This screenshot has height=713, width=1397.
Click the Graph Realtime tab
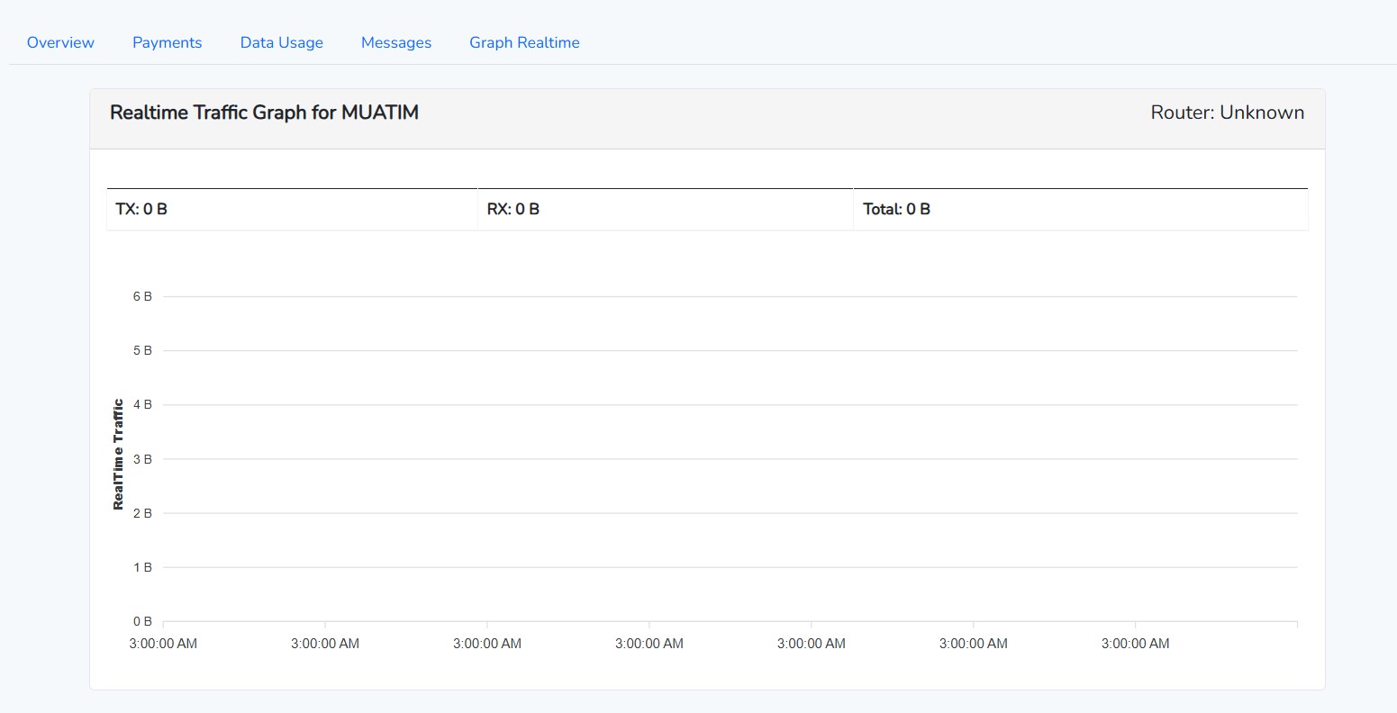coord(524,42)
